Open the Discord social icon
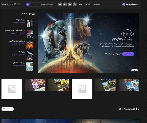 pyautogui.click(x=60, y=4)
